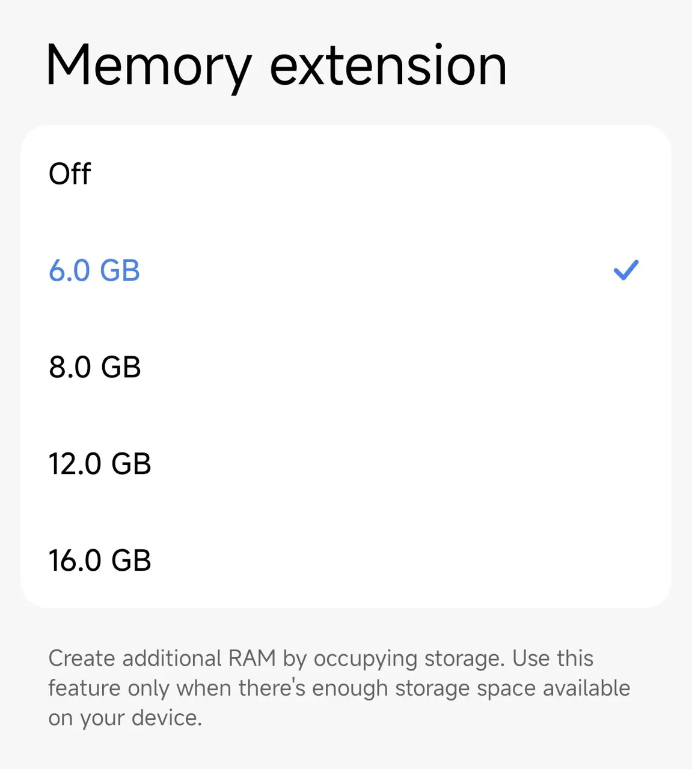Screen dimensions: 692x769
Task: Click the Memory extension page title
Action: click(x=277, y=66)
